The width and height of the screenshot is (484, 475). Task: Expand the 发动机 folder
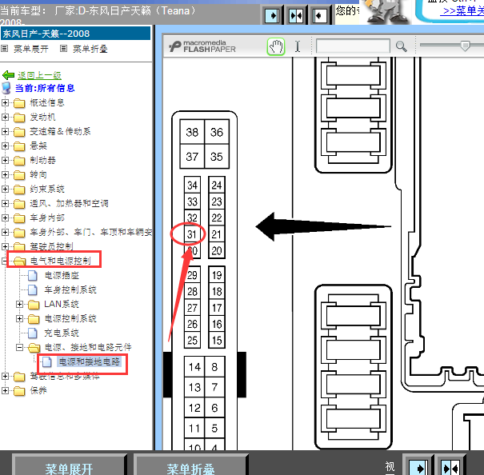click(5, 117)
